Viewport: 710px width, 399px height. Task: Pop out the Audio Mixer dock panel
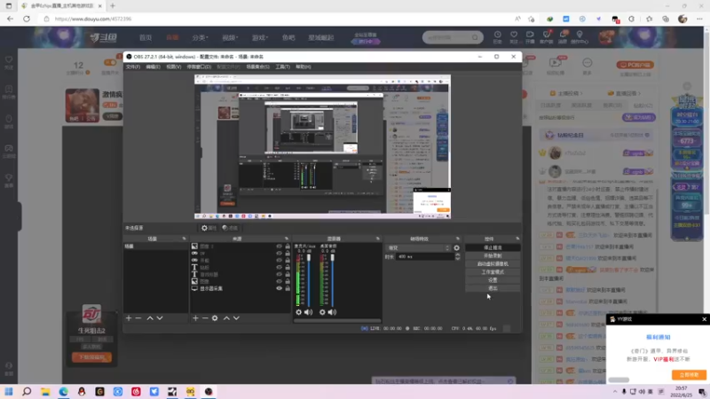(x=378, y=239)
